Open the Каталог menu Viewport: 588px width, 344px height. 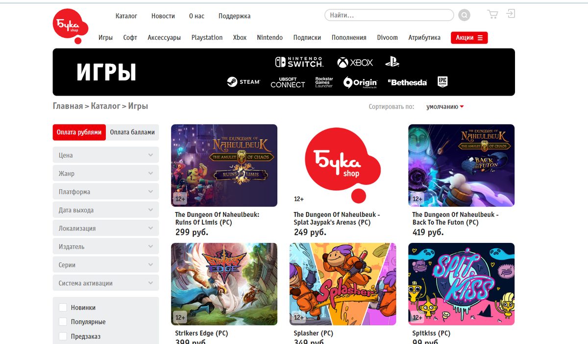[126, 16]
